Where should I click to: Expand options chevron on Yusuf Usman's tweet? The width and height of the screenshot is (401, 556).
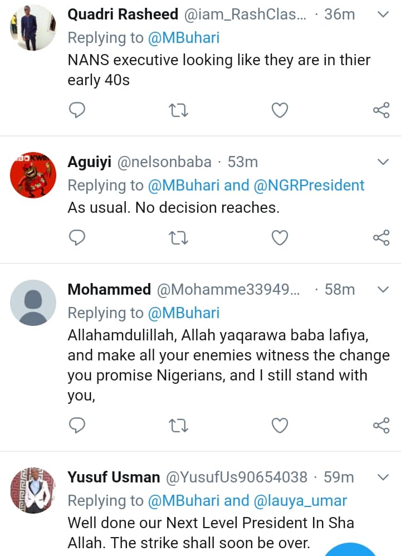point(383,477)
